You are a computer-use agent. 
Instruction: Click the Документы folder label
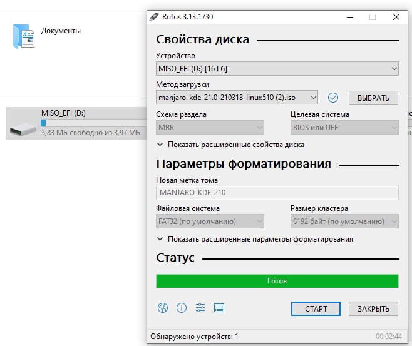point(61,31)
